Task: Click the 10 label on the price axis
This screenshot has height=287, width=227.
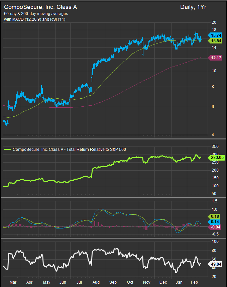Action: click(214, 71)
